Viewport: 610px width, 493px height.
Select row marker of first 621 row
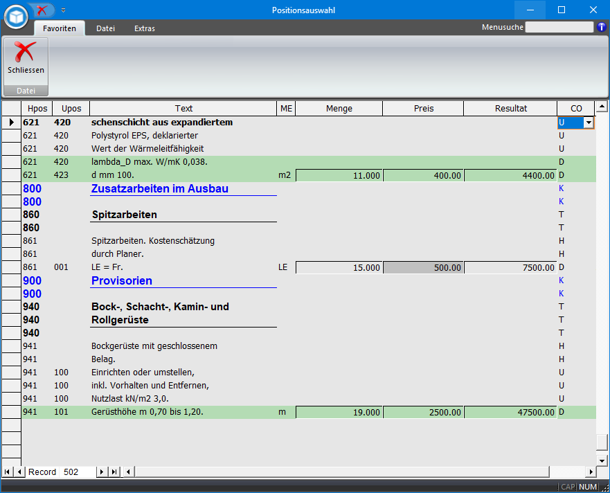pos(11,123)
